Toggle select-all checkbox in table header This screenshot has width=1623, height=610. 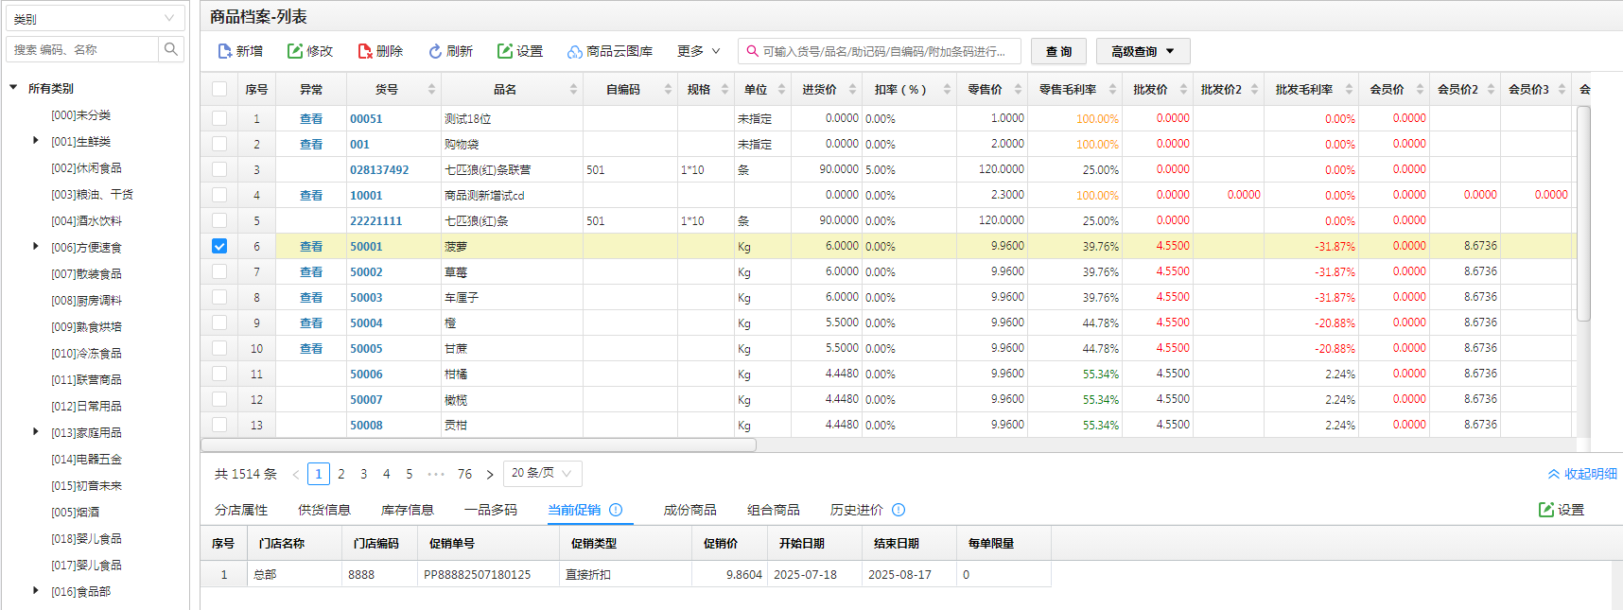click(x=219, y=89)
